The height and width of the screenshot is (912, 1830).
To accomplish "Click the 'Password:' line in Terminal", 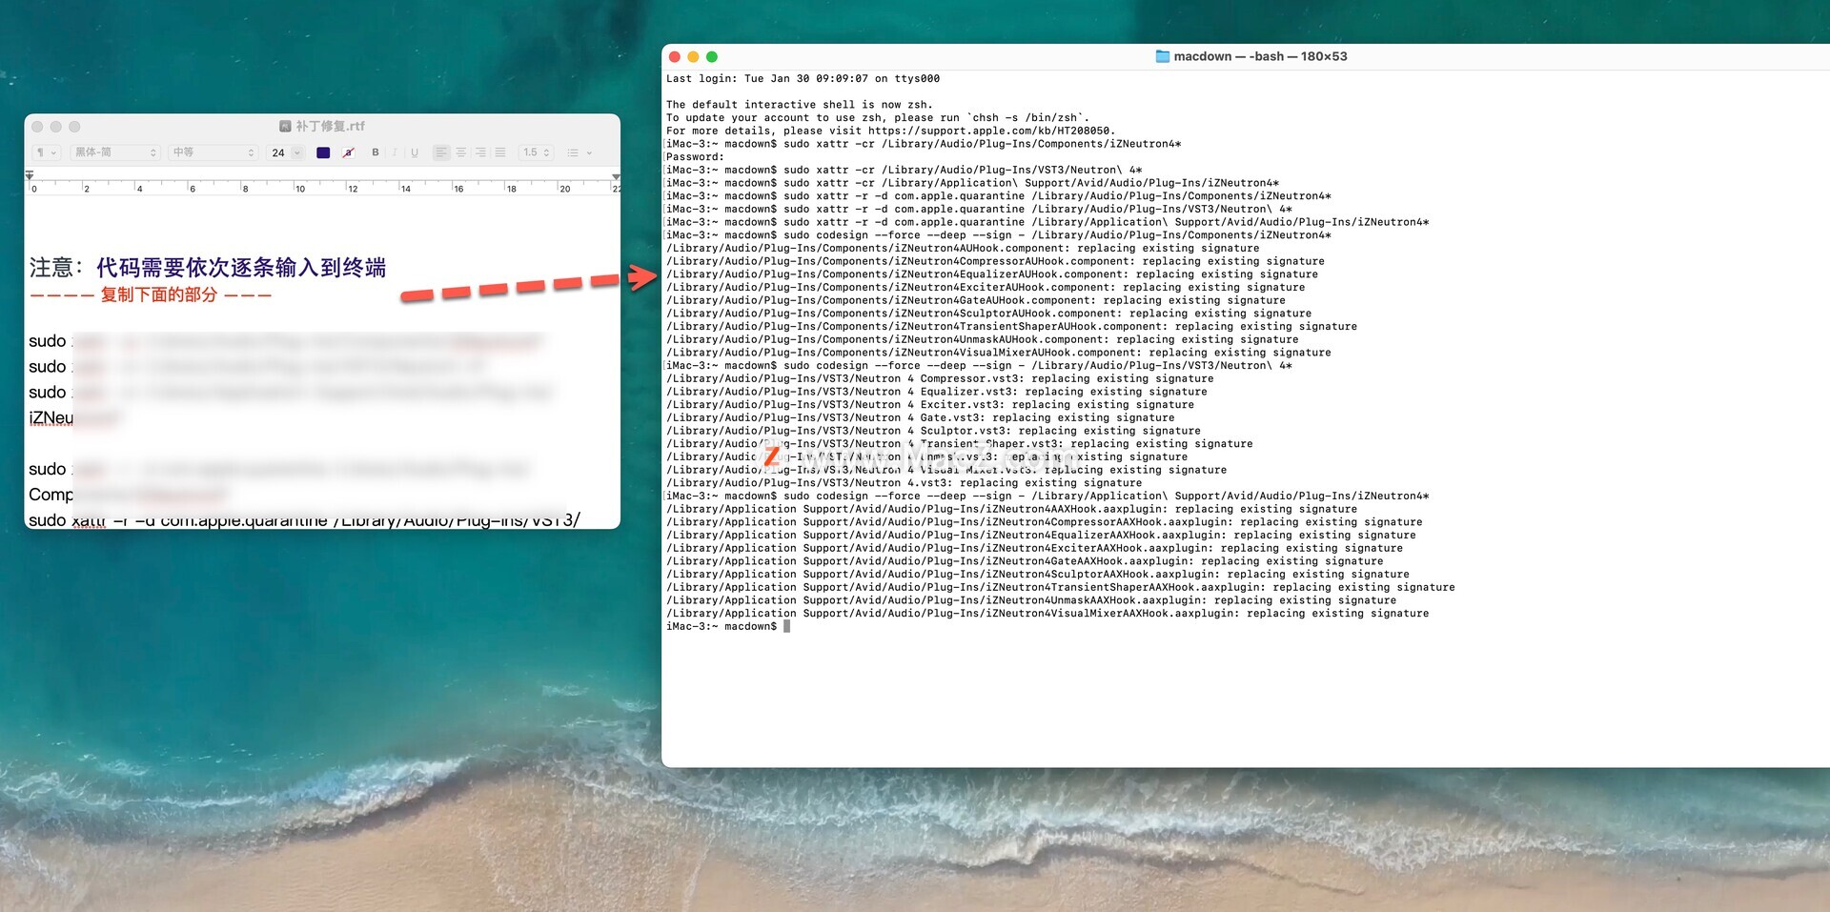I will point(695,157).
